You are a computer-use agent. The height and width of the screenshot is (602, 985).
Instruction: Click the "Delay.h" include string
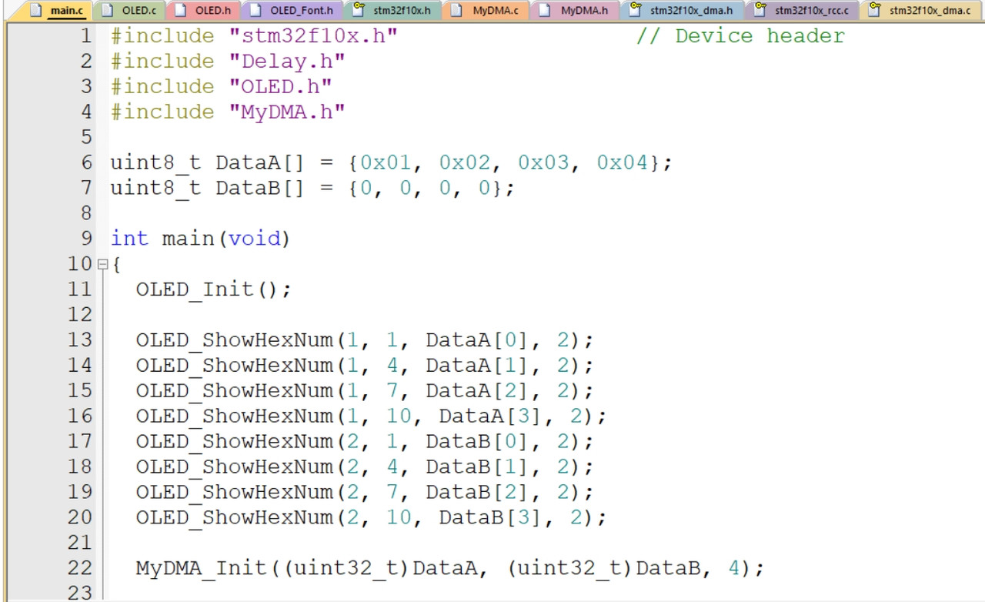tap(287, 62)
